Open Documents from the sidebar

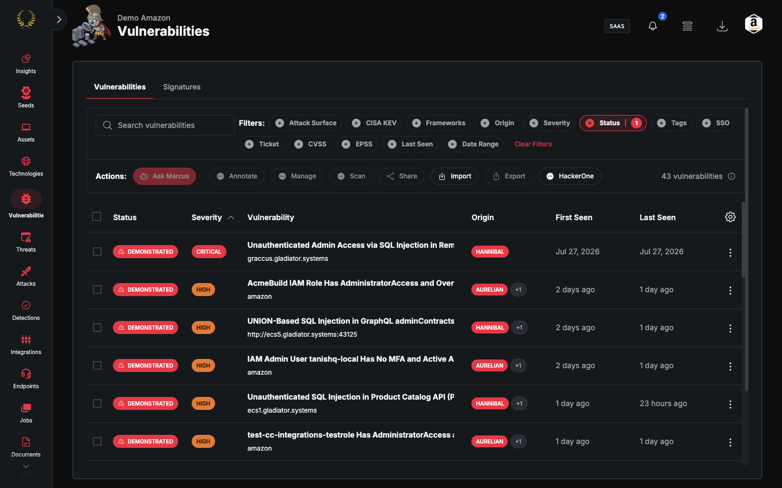click(x=26, y=447)
